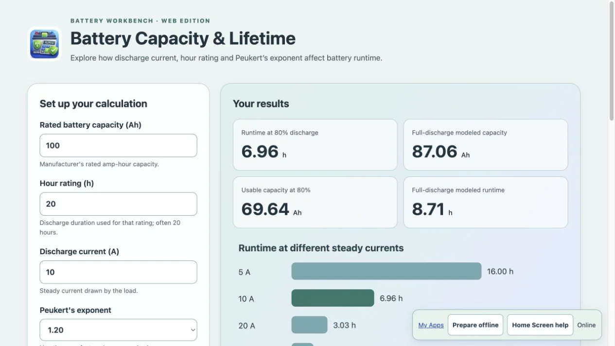Click the 69.64 Ah value
Screen dimensions: 615x346
tap(271, 209)
